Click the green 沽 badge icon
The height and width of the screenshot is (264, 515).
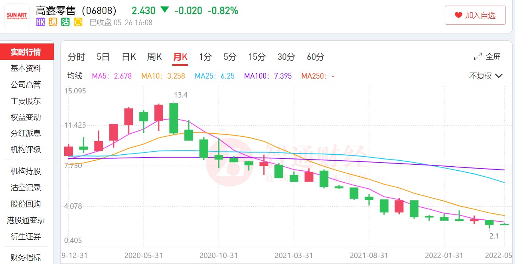65,22
